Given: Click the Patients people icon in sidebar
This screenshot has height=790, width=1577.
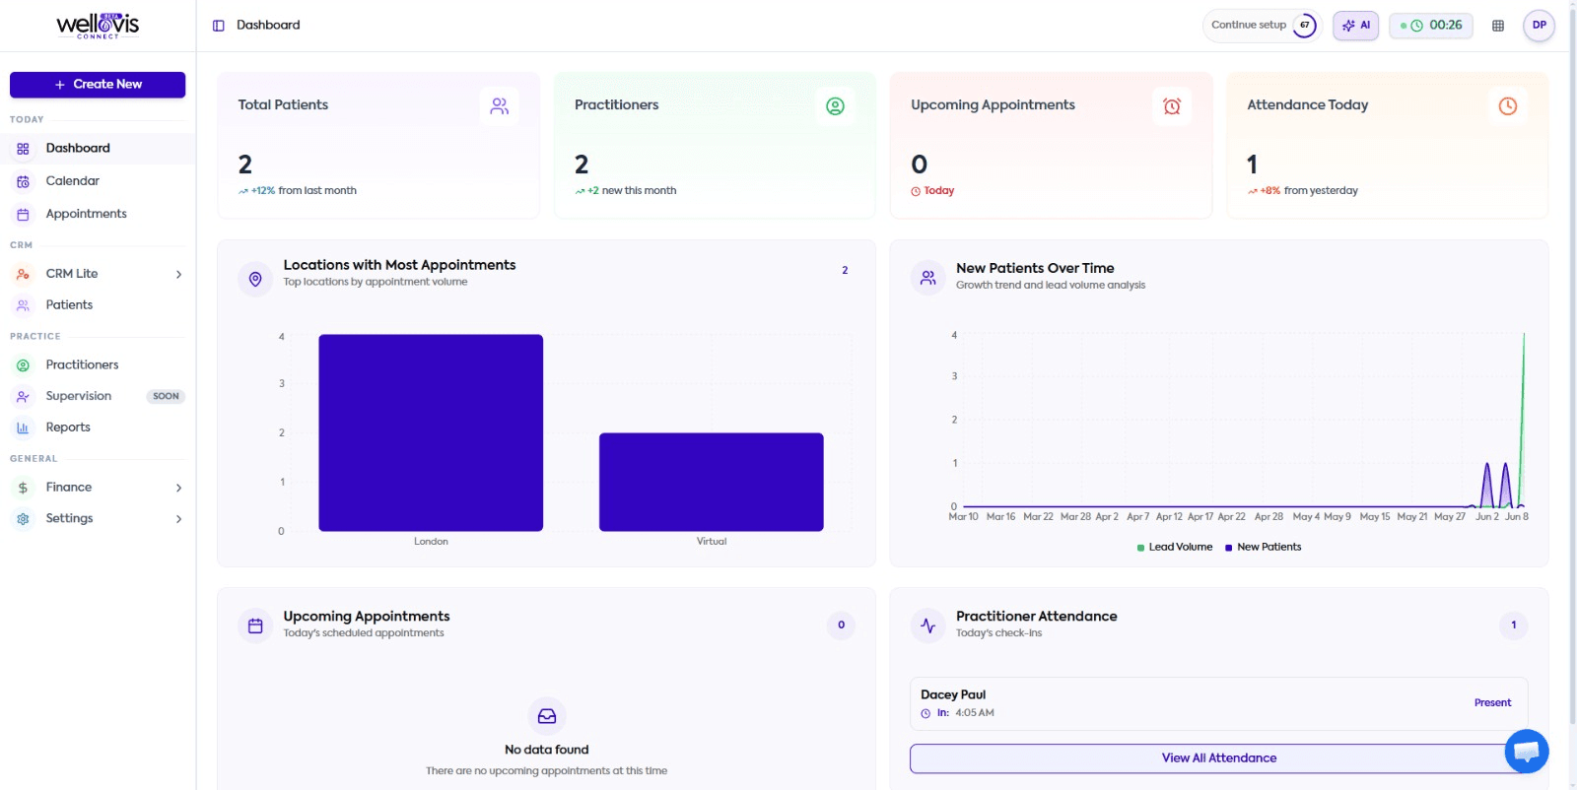Looking at the screenshot, I should 23,305.
